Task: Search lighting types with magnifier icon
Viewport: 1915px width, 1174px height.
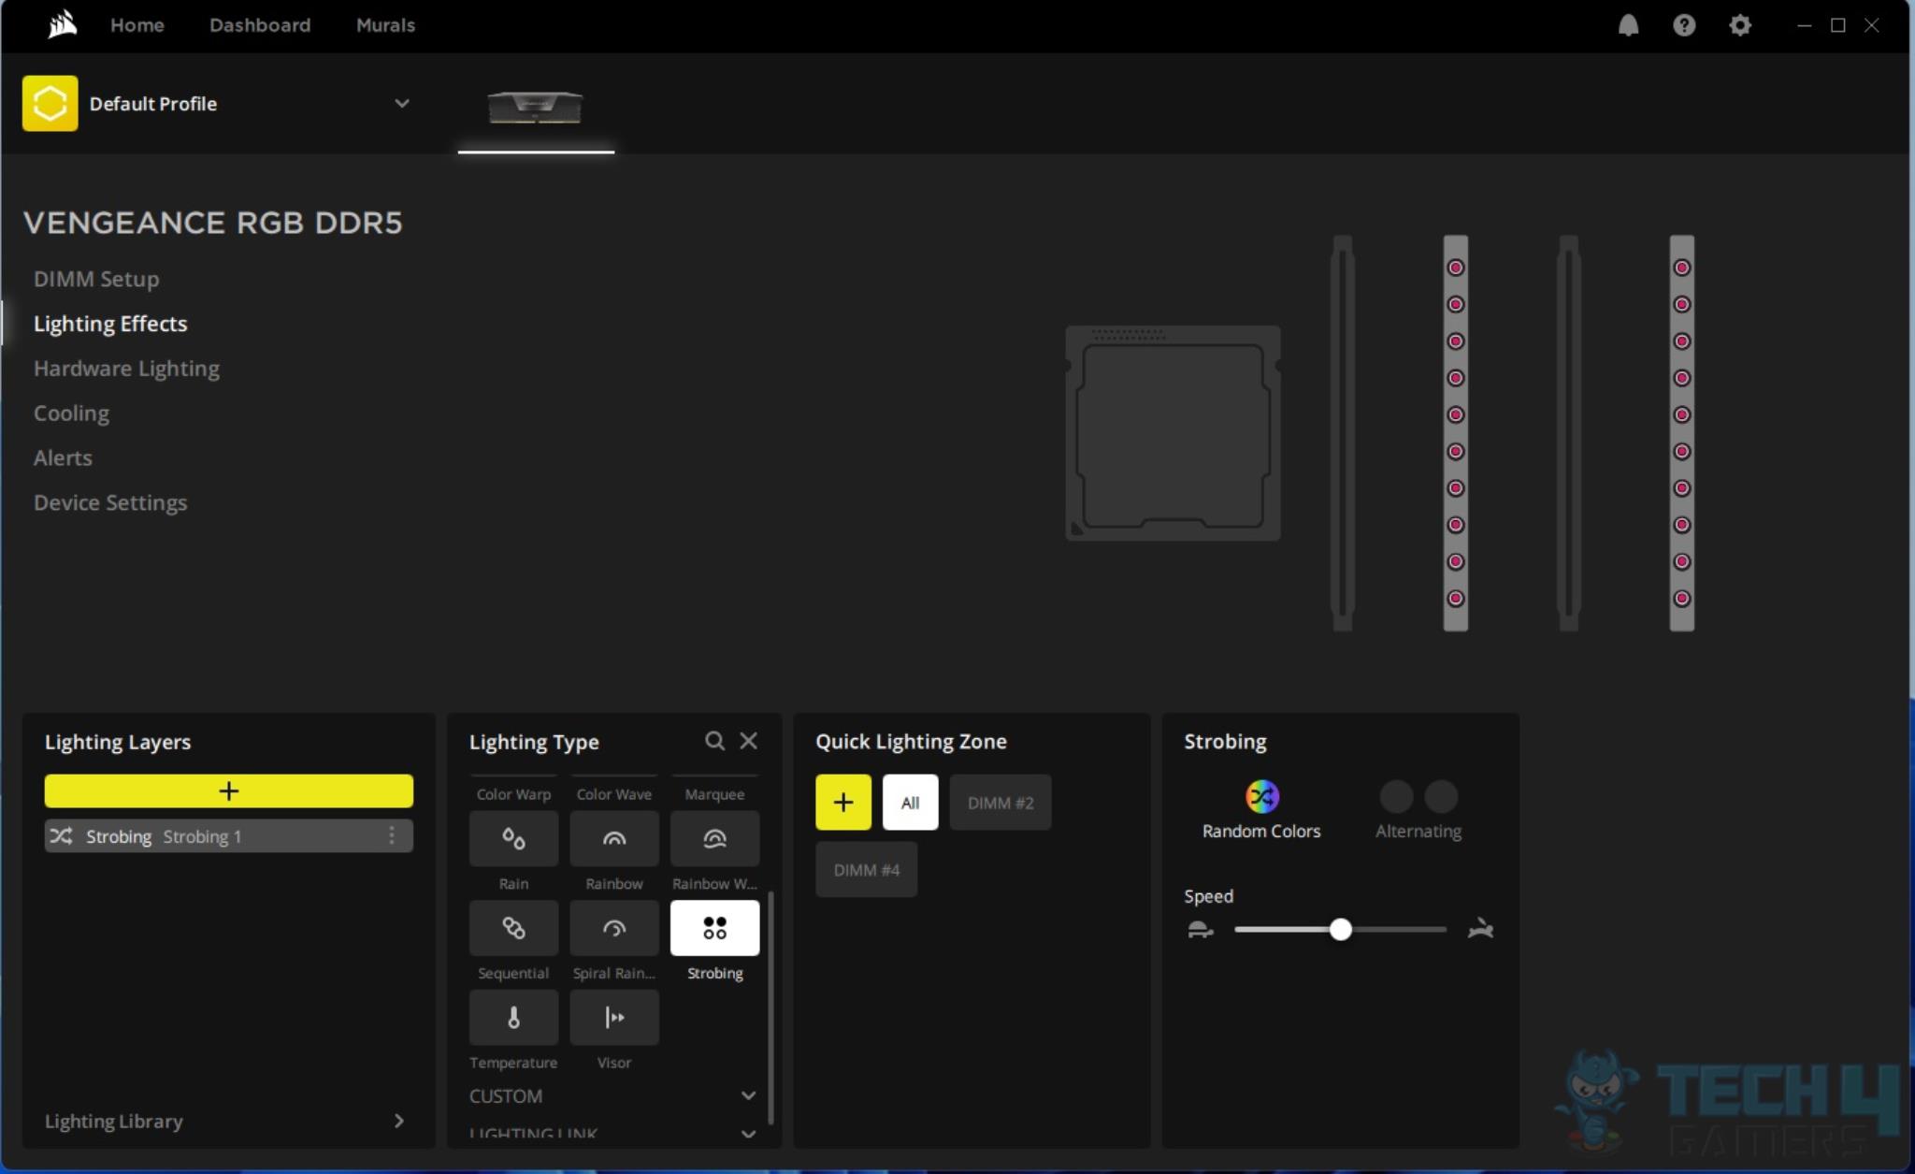Action: tap(714, 741)
